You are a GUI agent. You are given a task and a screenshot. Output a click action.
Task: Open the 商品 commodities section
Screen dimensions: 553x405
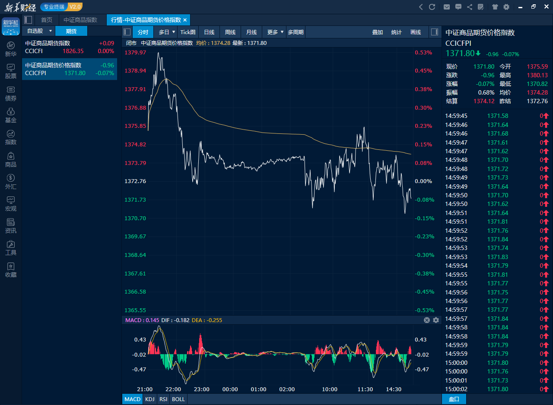(11, 160)
